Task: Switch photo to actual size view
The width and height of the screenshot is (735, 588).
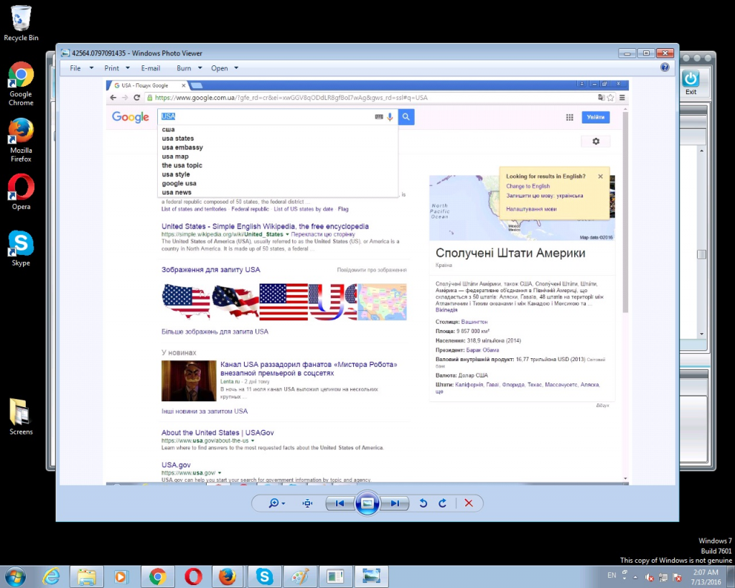Action: 308,503
